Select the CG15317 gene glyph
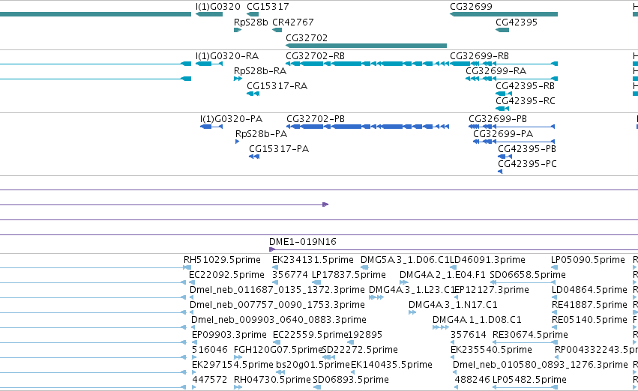 [253, 14]
